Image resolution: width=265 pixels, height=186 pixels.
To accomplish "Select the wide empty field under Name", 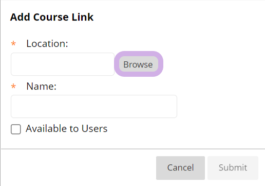I will [x=94, y=106].
